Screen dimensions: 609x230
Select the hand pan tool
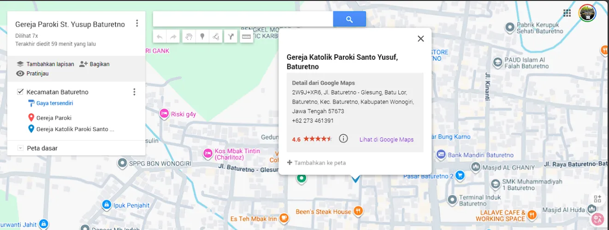188,37
